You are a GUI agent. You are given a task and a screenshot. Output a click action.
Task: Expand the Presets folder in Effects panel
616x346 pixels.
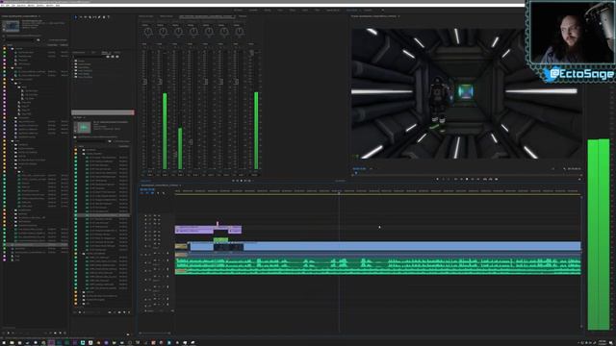[x=73, y=61]
